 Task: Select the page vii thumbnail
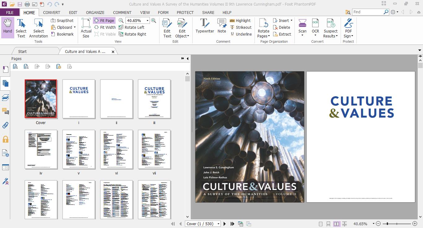154,149
